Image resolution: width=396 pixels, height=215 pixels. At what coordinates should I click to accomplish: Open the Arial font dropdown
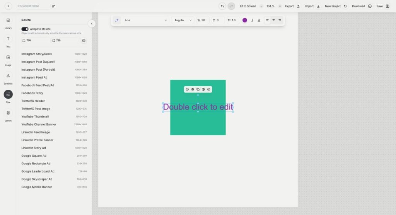point(146,20)
